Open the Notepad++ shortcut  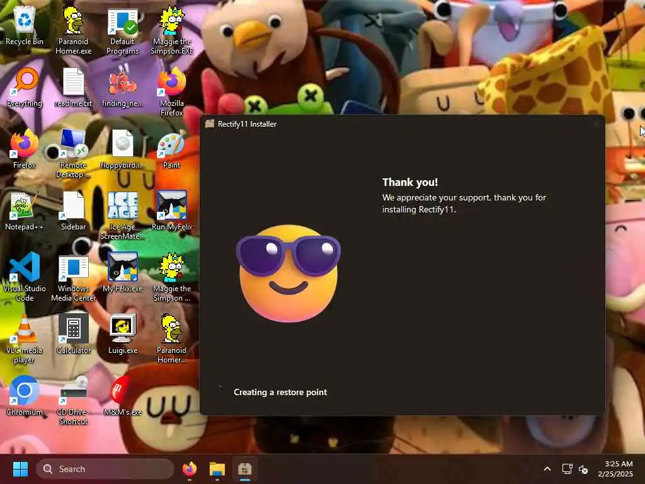[25, 210]
